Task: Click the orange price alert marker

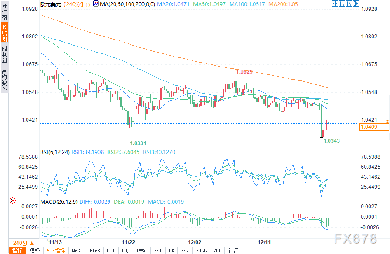Action: tap(387, 121)
